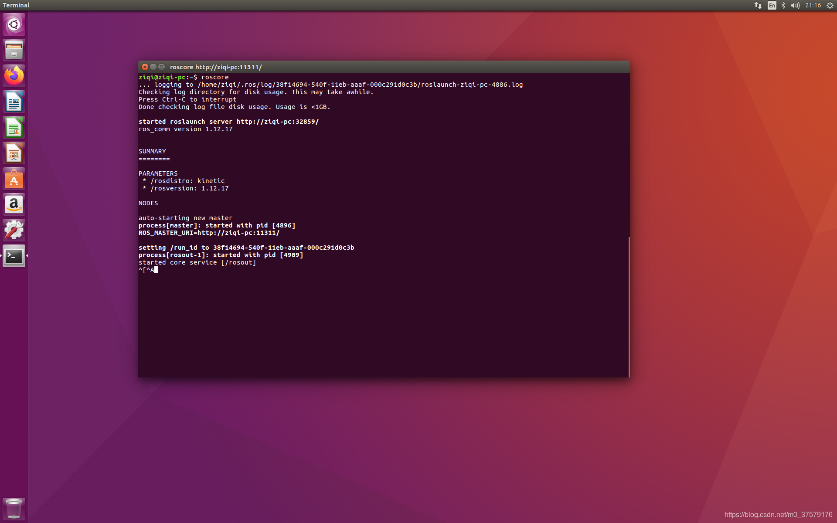Open the session power gear menu
Image resolution: width=837 pixels, height=523 pixels.
tap(830, 5)
